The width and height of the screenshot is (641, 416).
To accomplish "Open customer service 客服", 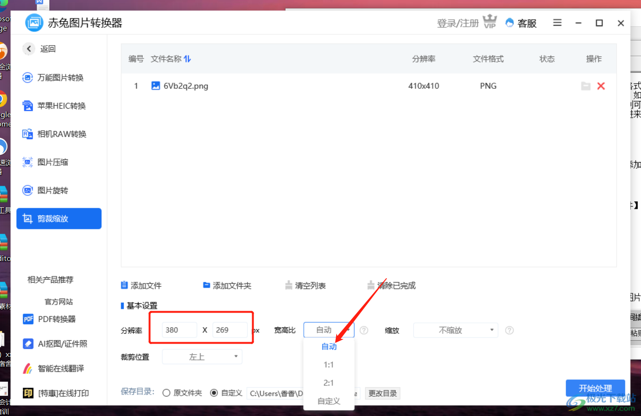I will pyautogui.click(x=521, y=23).
